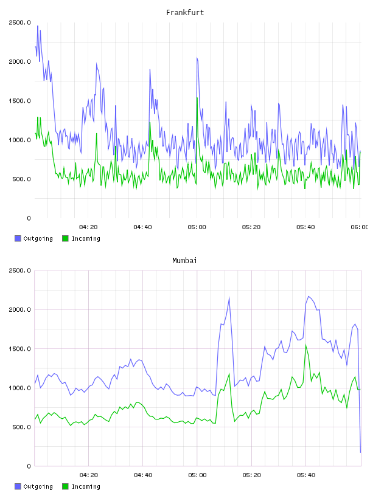Click the 500.0 value on Frankfurt y-axis
Viewport: 370px width, 496px height.
coord(22,179)
